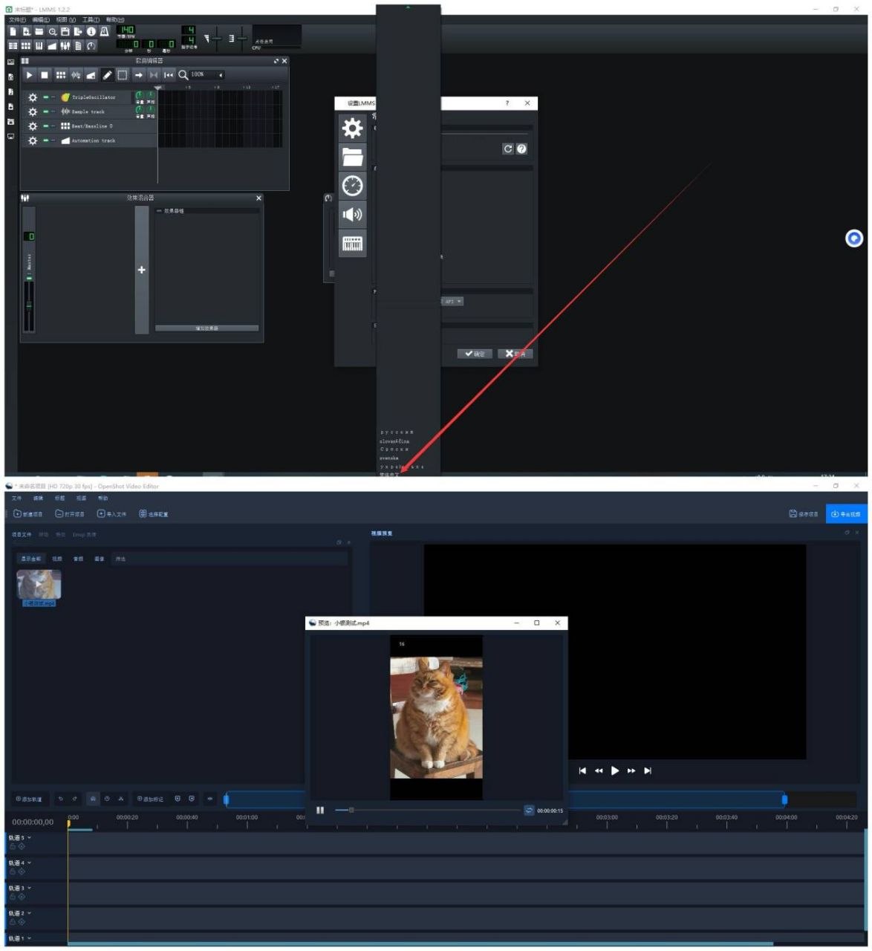Mute the Sample track in LMMS
This screenshot has width=872, height=951.
45,111
